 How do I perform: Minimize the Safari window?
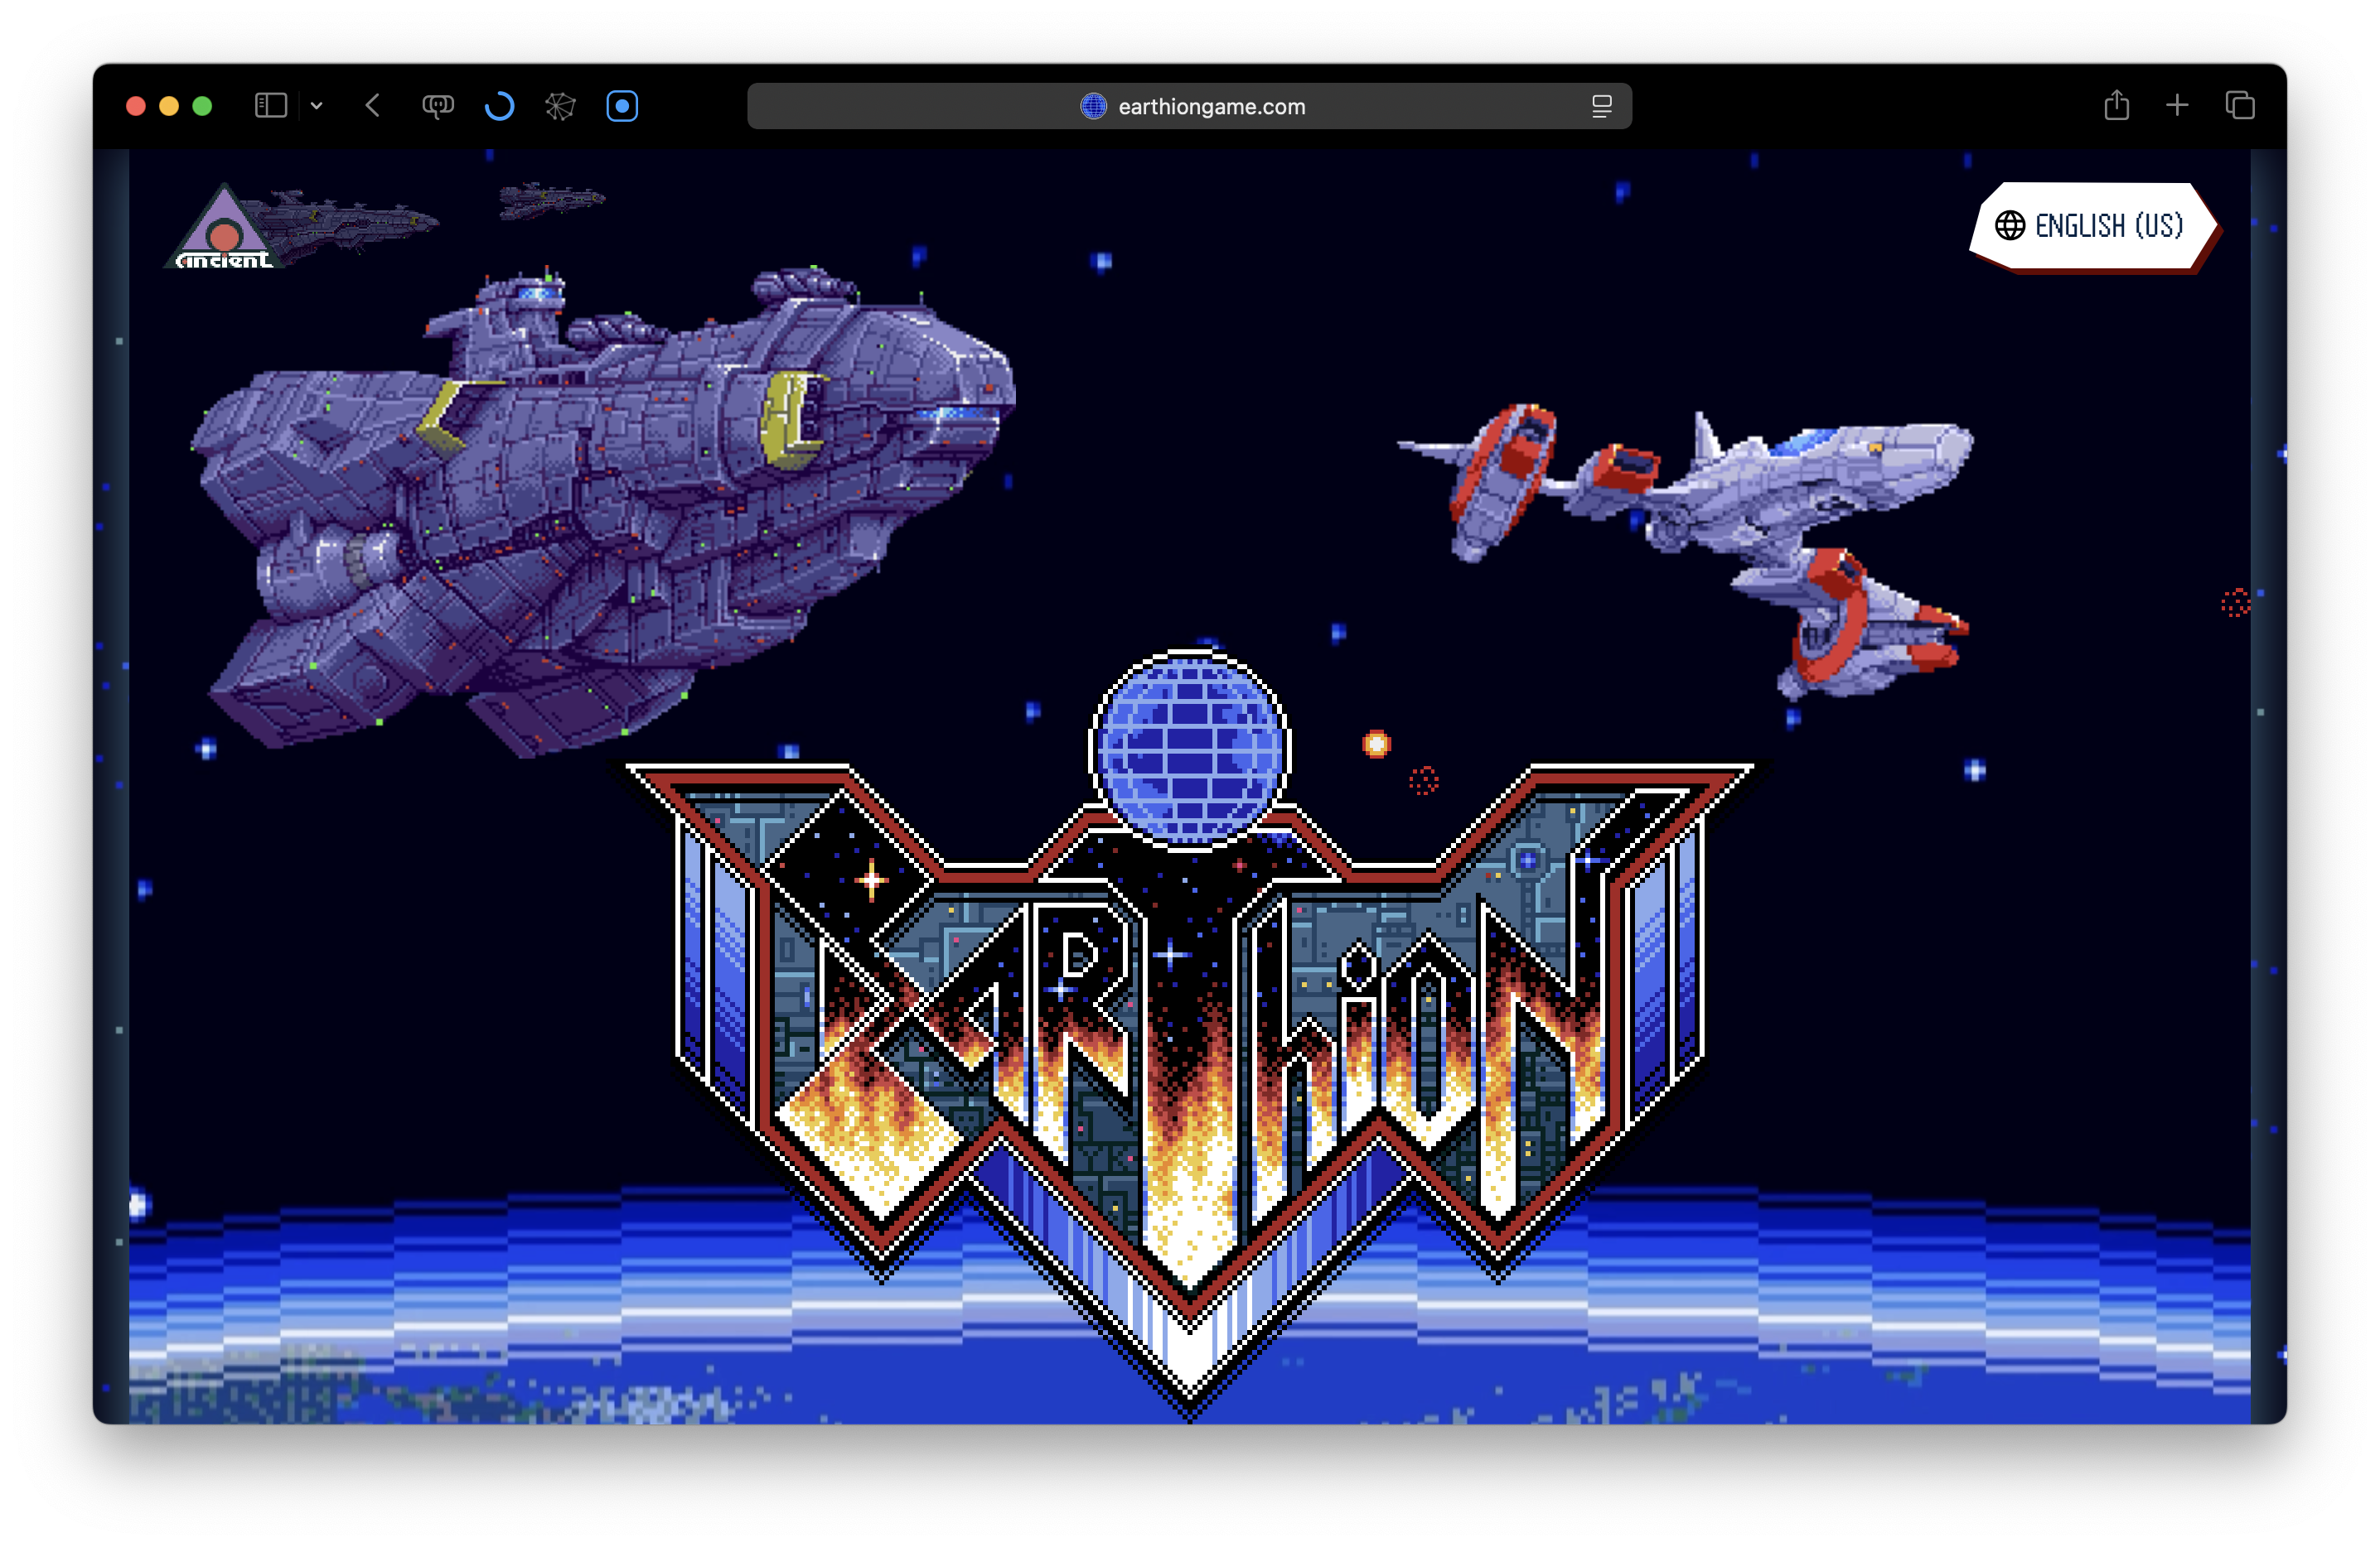[x=169, y=106]
